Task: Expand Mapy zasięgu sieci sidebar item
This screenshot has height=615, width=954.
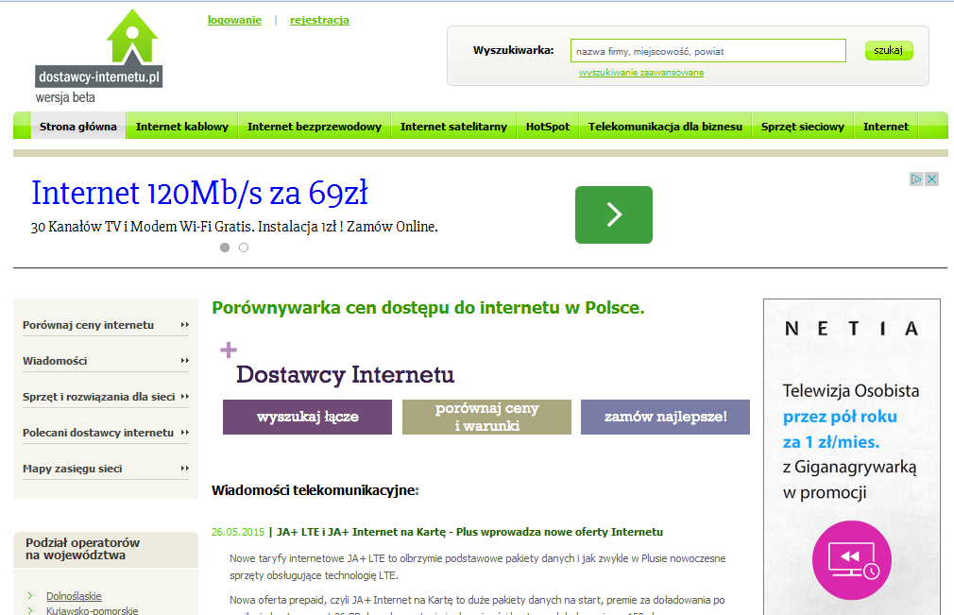Action: pyautogui.click(x=184, y=469)
